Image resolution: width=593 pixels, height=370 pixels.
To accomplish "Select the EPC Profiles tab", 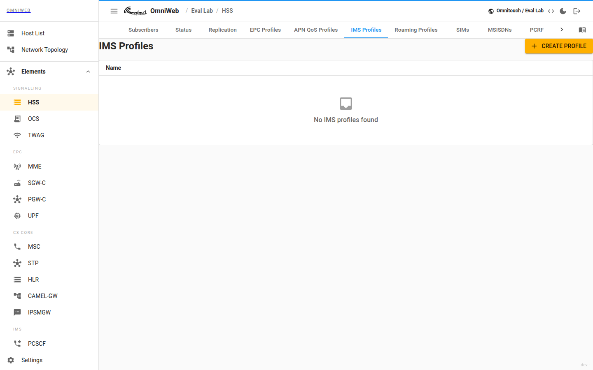I will pos(265,30).
